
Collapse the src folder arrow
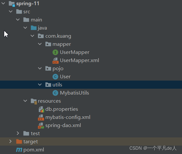point(11,11)
